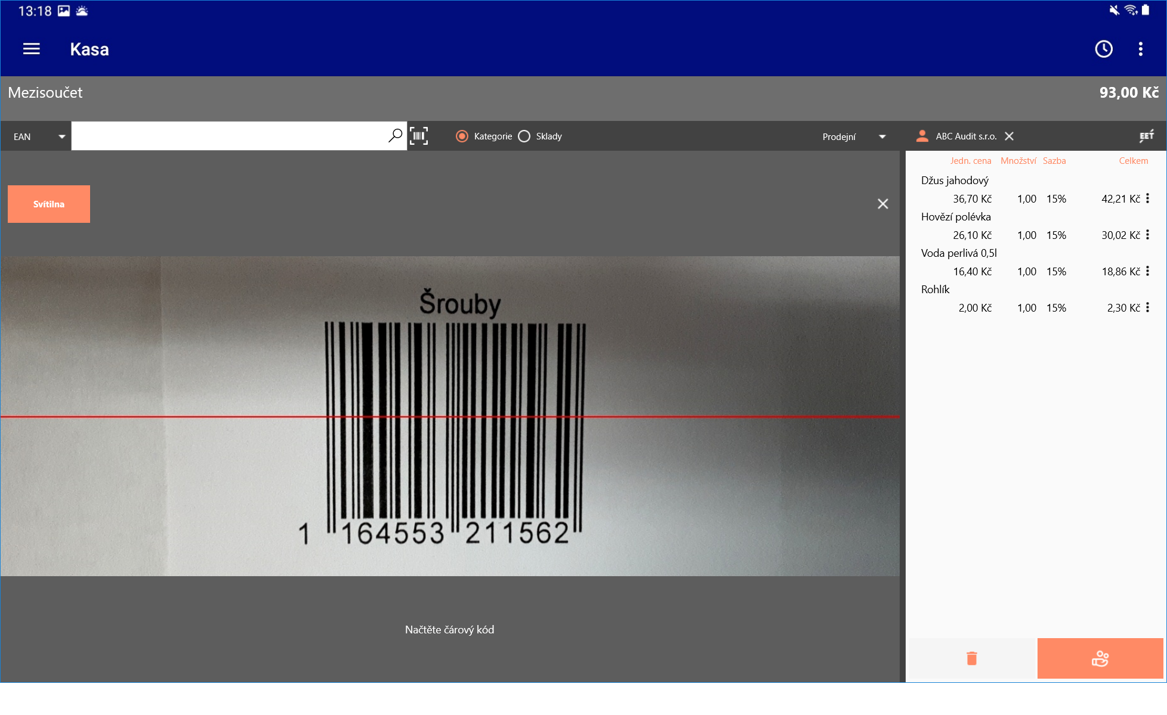Click the Kasa title
The height and width of the screenshot is (715, 1167).
tap(89, 49)
